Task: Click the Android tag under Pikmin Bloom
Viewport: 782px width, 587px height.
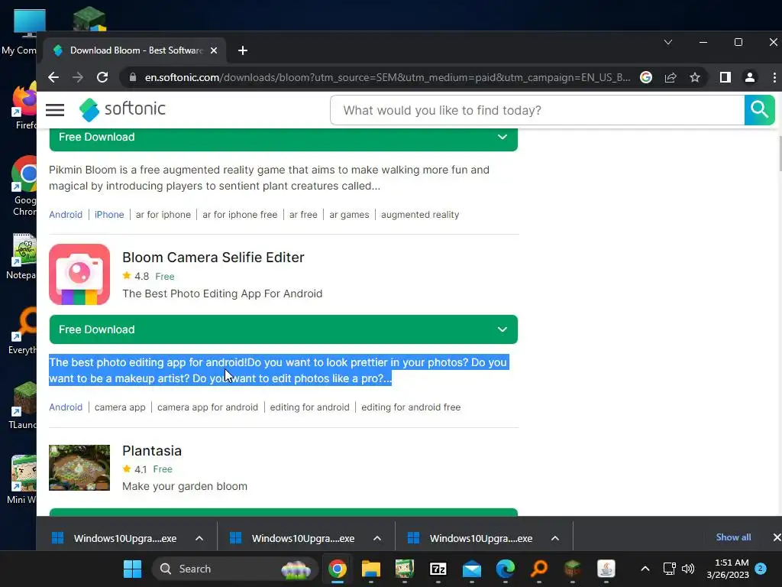Action: coord(66,215)
